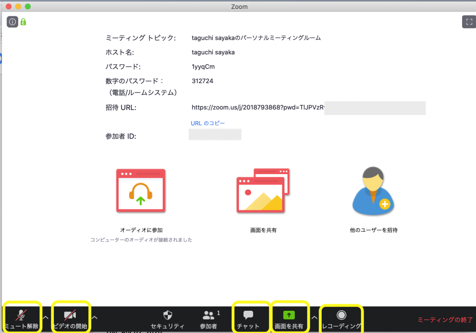Click the host name taguchi sayaka

(213, 52)
